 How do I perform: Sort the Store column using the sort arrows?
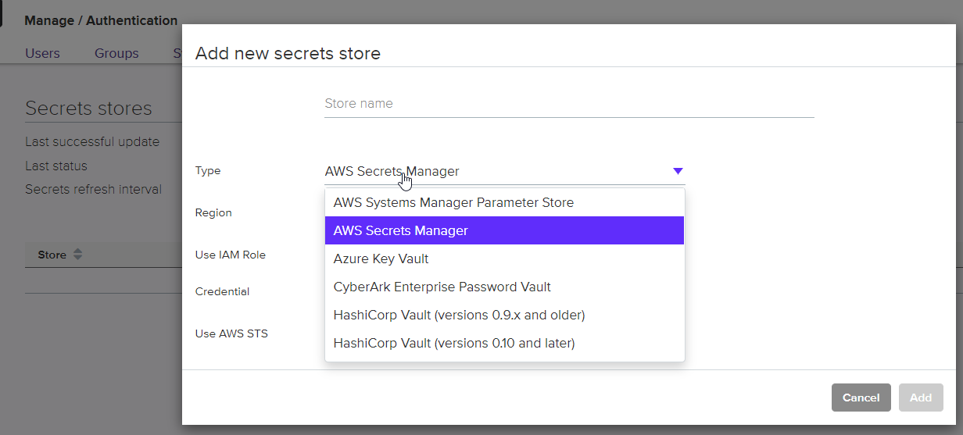tap(77, 255)
